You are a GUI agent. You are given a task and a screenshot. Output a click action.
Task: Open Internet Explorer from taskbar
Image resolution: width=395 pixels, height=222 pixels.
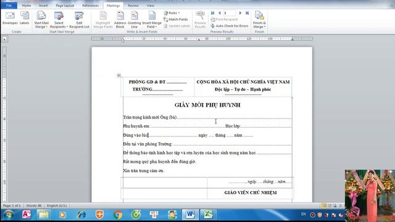(x=81, y=215)
